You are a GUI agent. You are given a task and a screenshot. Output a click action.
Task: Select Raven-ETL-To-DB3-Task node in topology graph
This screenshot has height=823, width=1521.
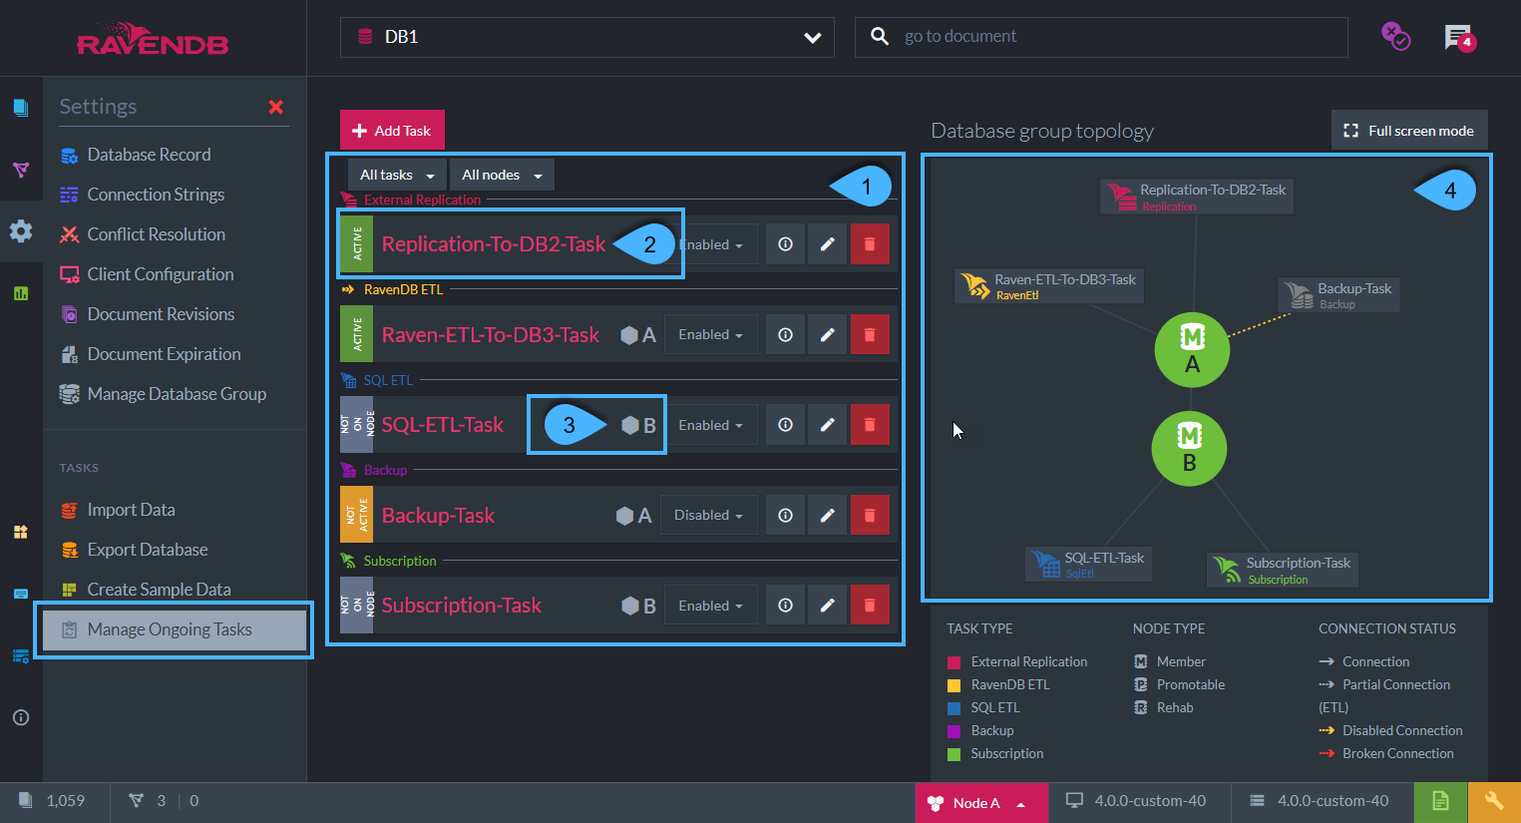(x=1049, y=286)
